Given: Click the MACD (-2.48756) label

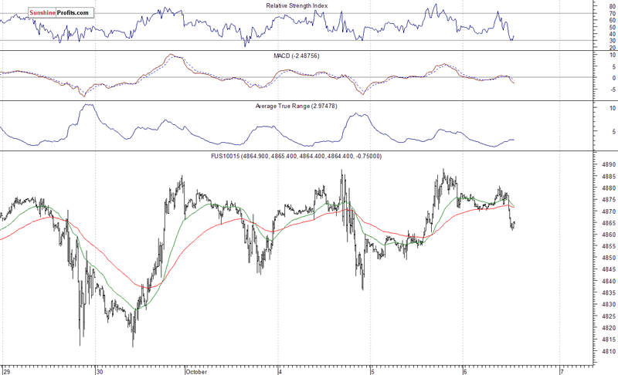Looking at the screenshot, I should 297,56.
